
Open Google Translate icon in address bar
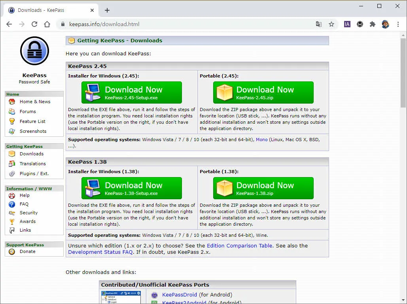[x=319, y=24]
